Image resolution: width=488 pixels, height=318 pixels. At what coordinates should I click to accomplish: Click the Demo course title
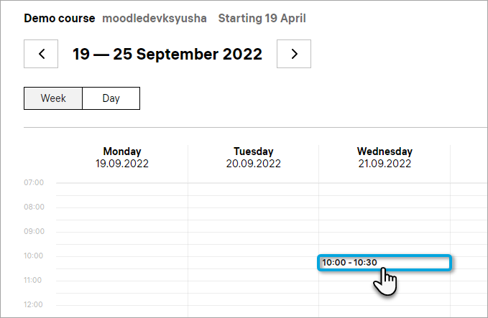[60, 17]
